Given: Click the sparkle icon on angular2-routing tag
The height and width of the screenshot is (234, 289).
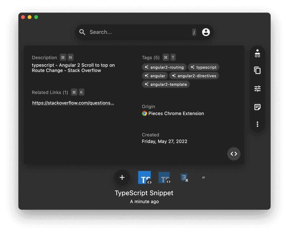Looking at the screenshot, I should (x=147, y=67).
